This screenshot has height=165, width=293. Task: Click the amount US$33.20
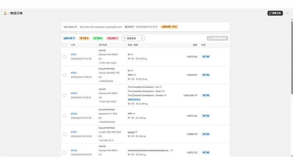(x=192, y=153)
